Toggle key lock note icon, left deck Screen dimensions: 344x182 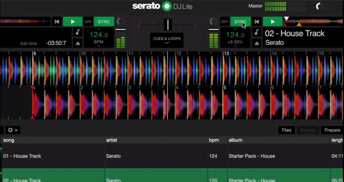point(77,33)
